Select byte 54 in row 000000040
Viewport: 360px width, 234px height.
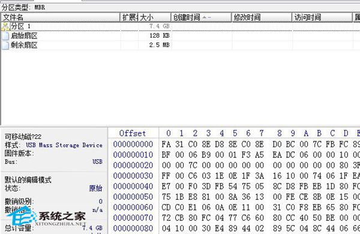[233, 186]
